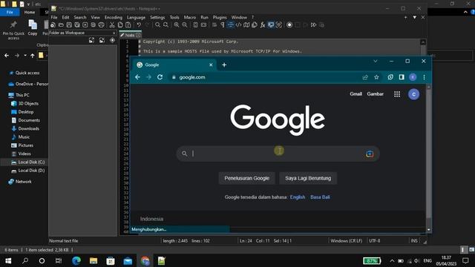Create a new document in Notepad++ toolbar

coord(53,24)
